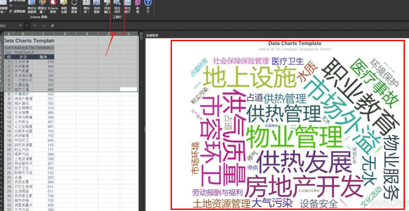Select the cell containing 医疗卫生 in the sheet
Image resolution: width=409 pixels, height=211 pixels.
click(x=23, y=168)
